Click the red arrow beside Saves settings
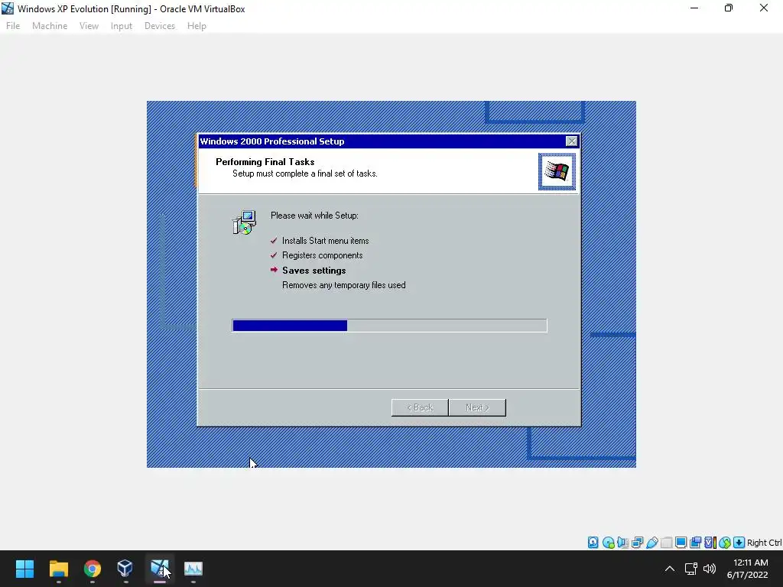 click(274, 270)
